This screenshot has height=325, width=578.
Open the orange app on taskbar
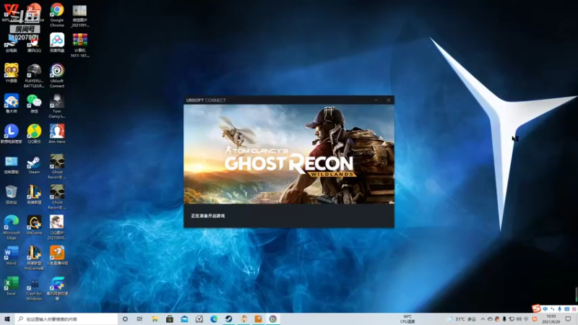[258, 318]
